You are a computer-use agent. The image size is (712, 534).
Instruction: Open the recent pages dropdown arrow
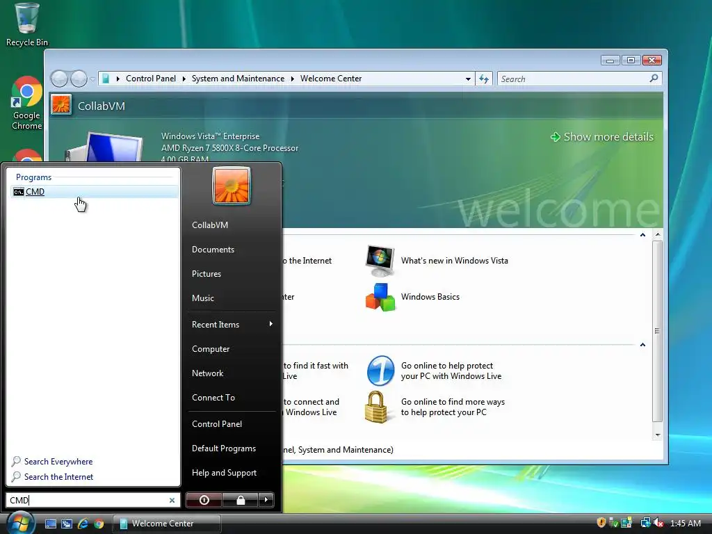click(92, 79)
